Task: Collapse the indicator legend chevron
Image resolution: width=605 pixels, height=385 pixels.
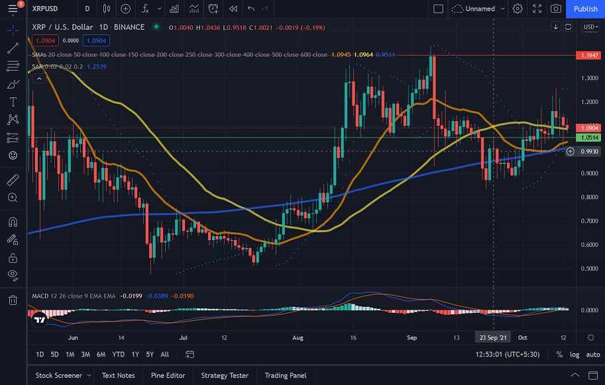Action: [38, 79]
